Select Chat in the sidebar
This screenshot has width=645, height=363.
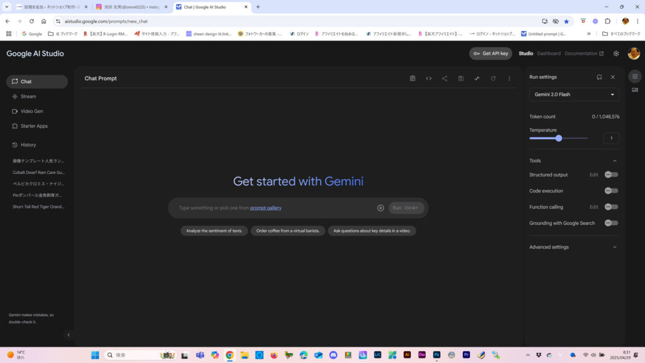[x=37, y=81]
